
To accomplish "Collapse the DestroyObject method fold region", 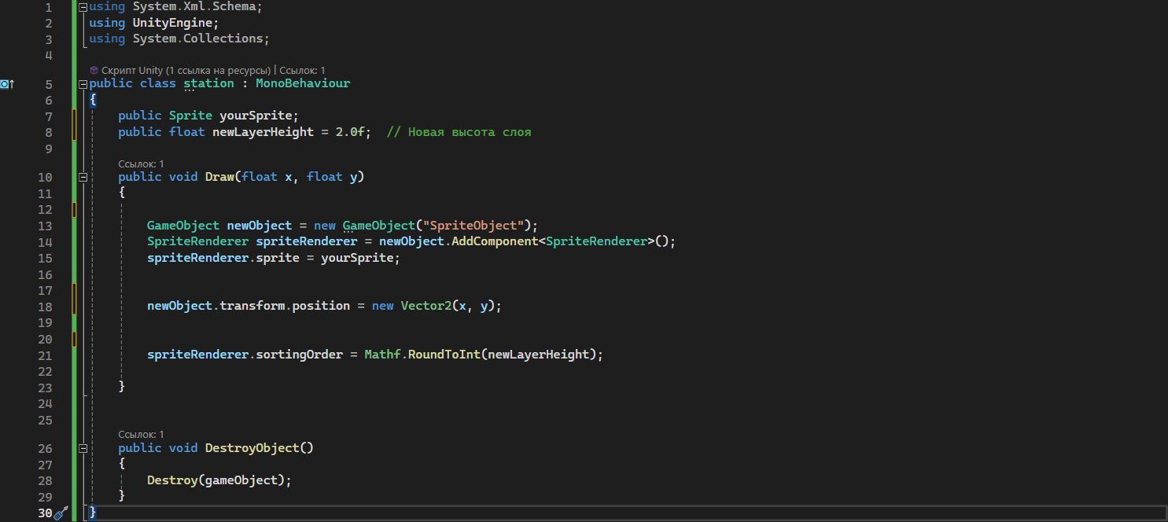I will click(82, 447).
